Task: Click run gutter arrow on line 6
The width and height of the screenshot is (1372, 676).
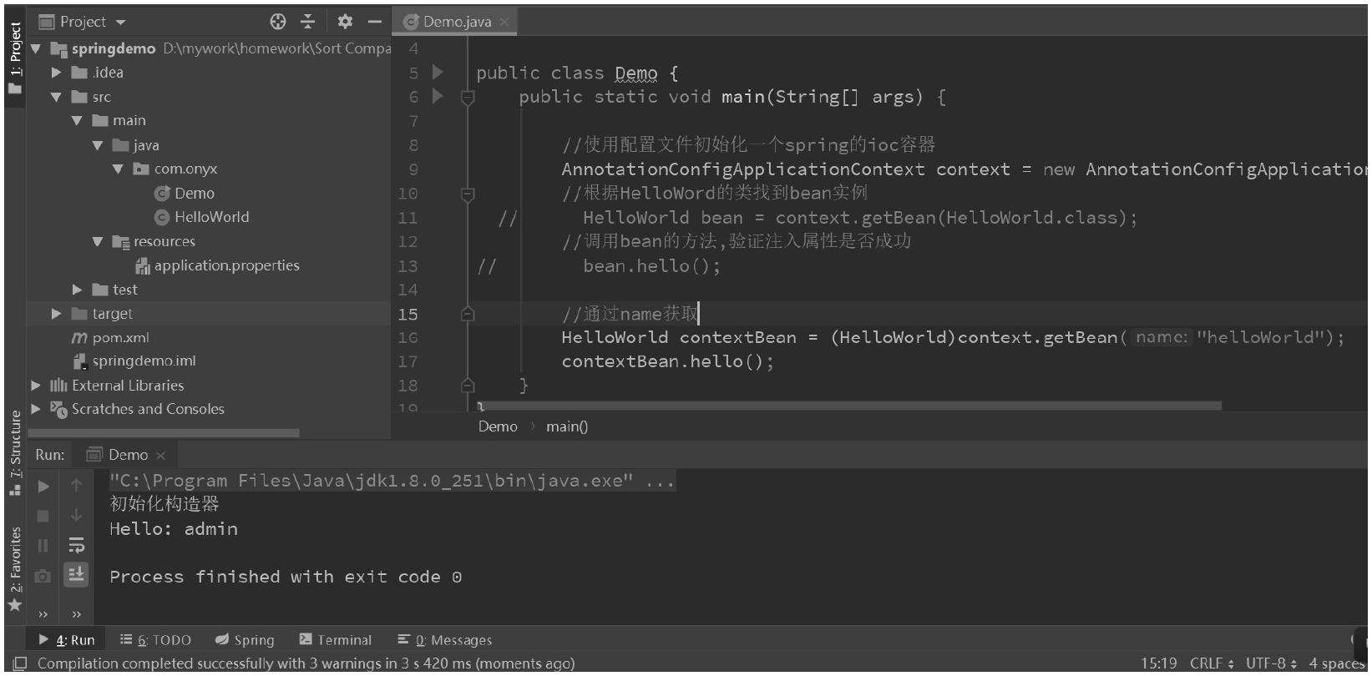Action: tap(437, 97)
